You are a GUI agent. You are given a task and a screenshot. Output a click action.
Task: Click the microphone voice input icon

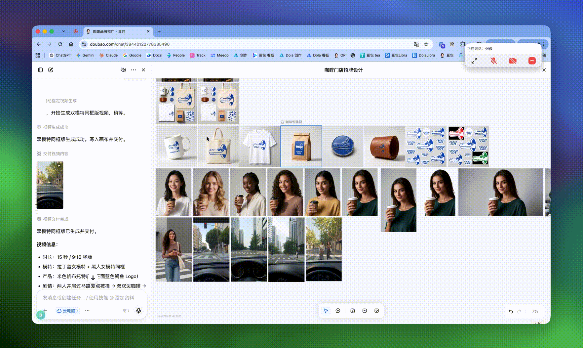pyautogui.click(x=139, y=311)
